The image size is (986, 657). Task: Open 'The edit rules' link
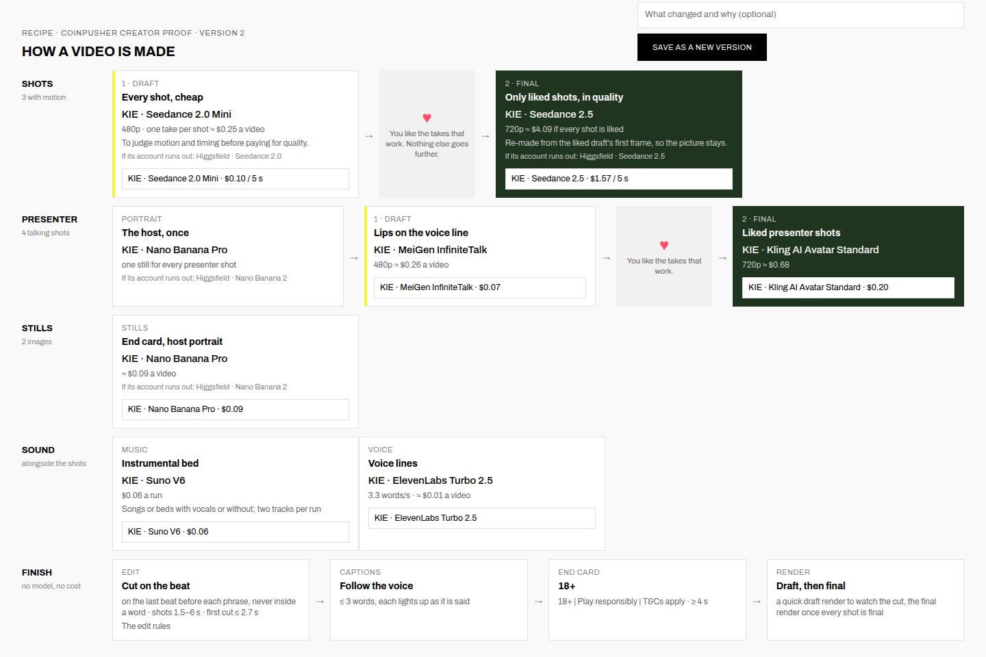146,626
